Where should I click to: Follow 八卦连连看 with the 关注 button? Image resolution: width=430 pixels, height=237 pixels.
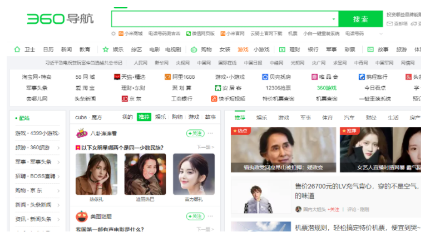195,133
